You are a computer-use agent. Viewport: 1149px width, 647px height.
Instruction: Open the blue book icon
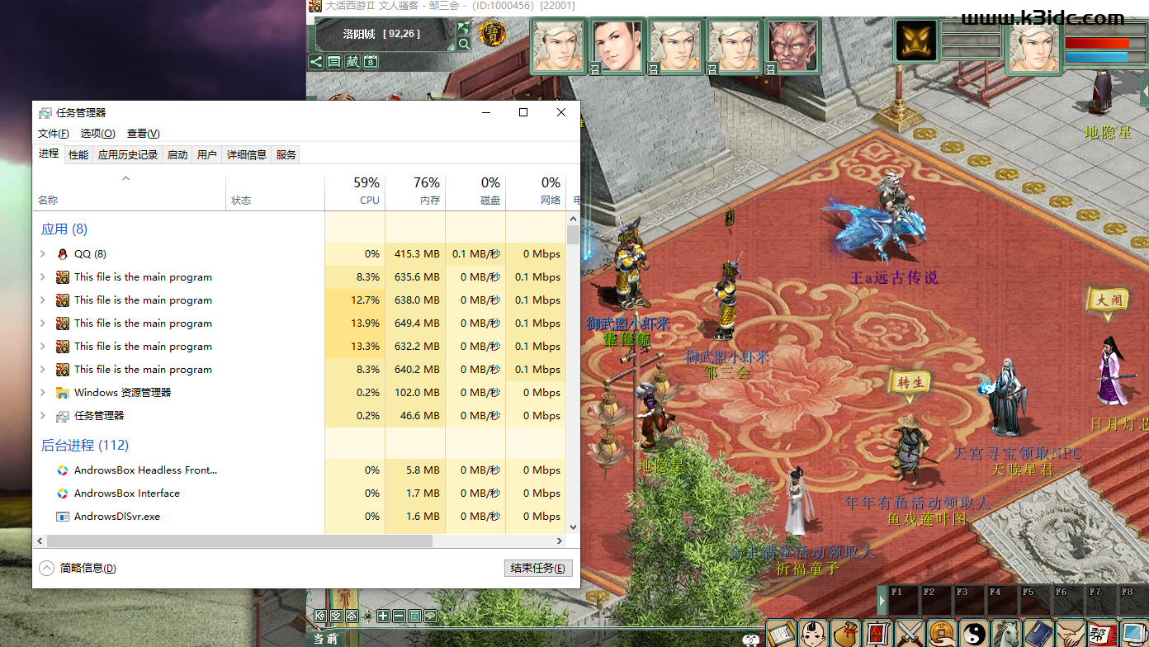tap(1038, 634)
